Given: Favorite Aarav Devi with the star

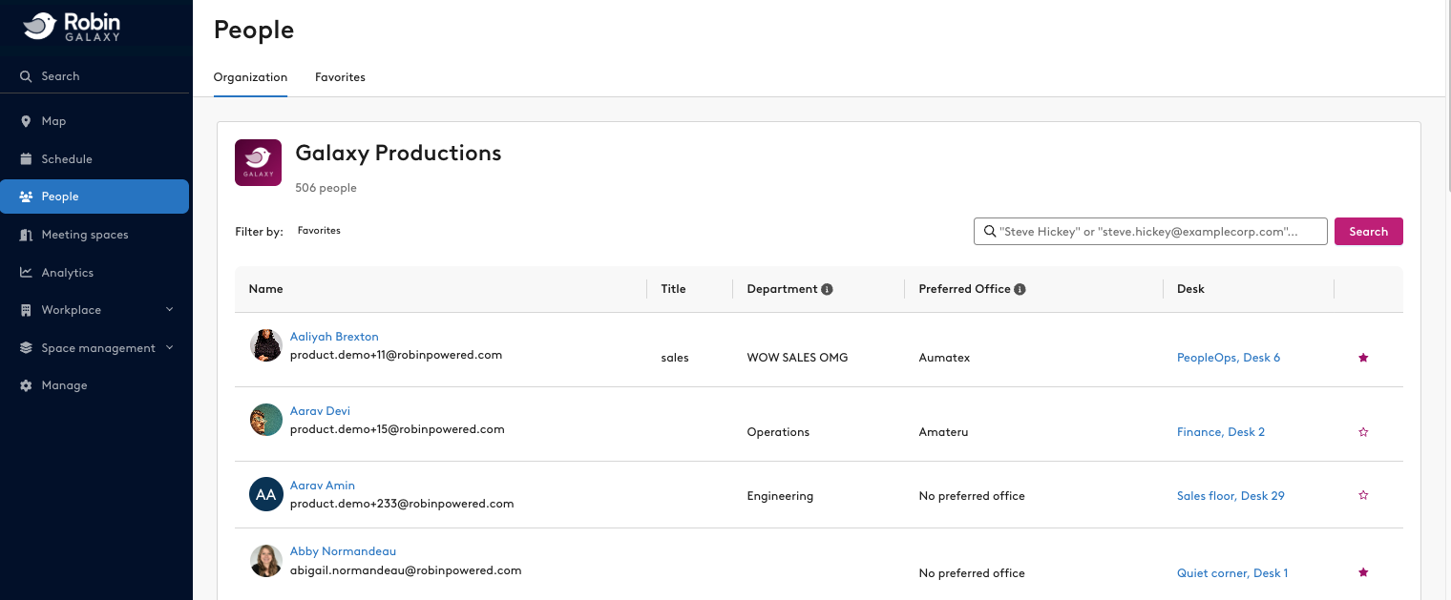Looking at the screenshot, I should [1363, 432].
